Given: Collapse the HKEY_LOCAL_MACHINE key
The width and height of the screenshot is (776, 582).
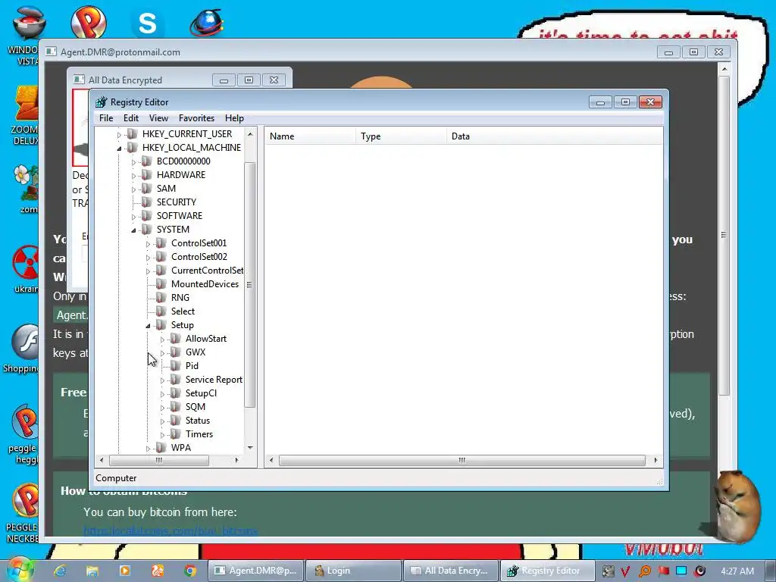Looking at the screenshot, I should point(119,148).
